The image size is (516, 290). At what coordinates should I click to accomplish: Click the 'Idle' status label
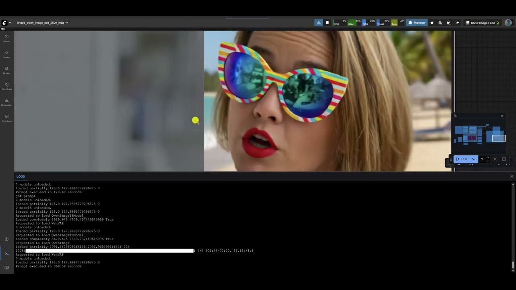3,29
